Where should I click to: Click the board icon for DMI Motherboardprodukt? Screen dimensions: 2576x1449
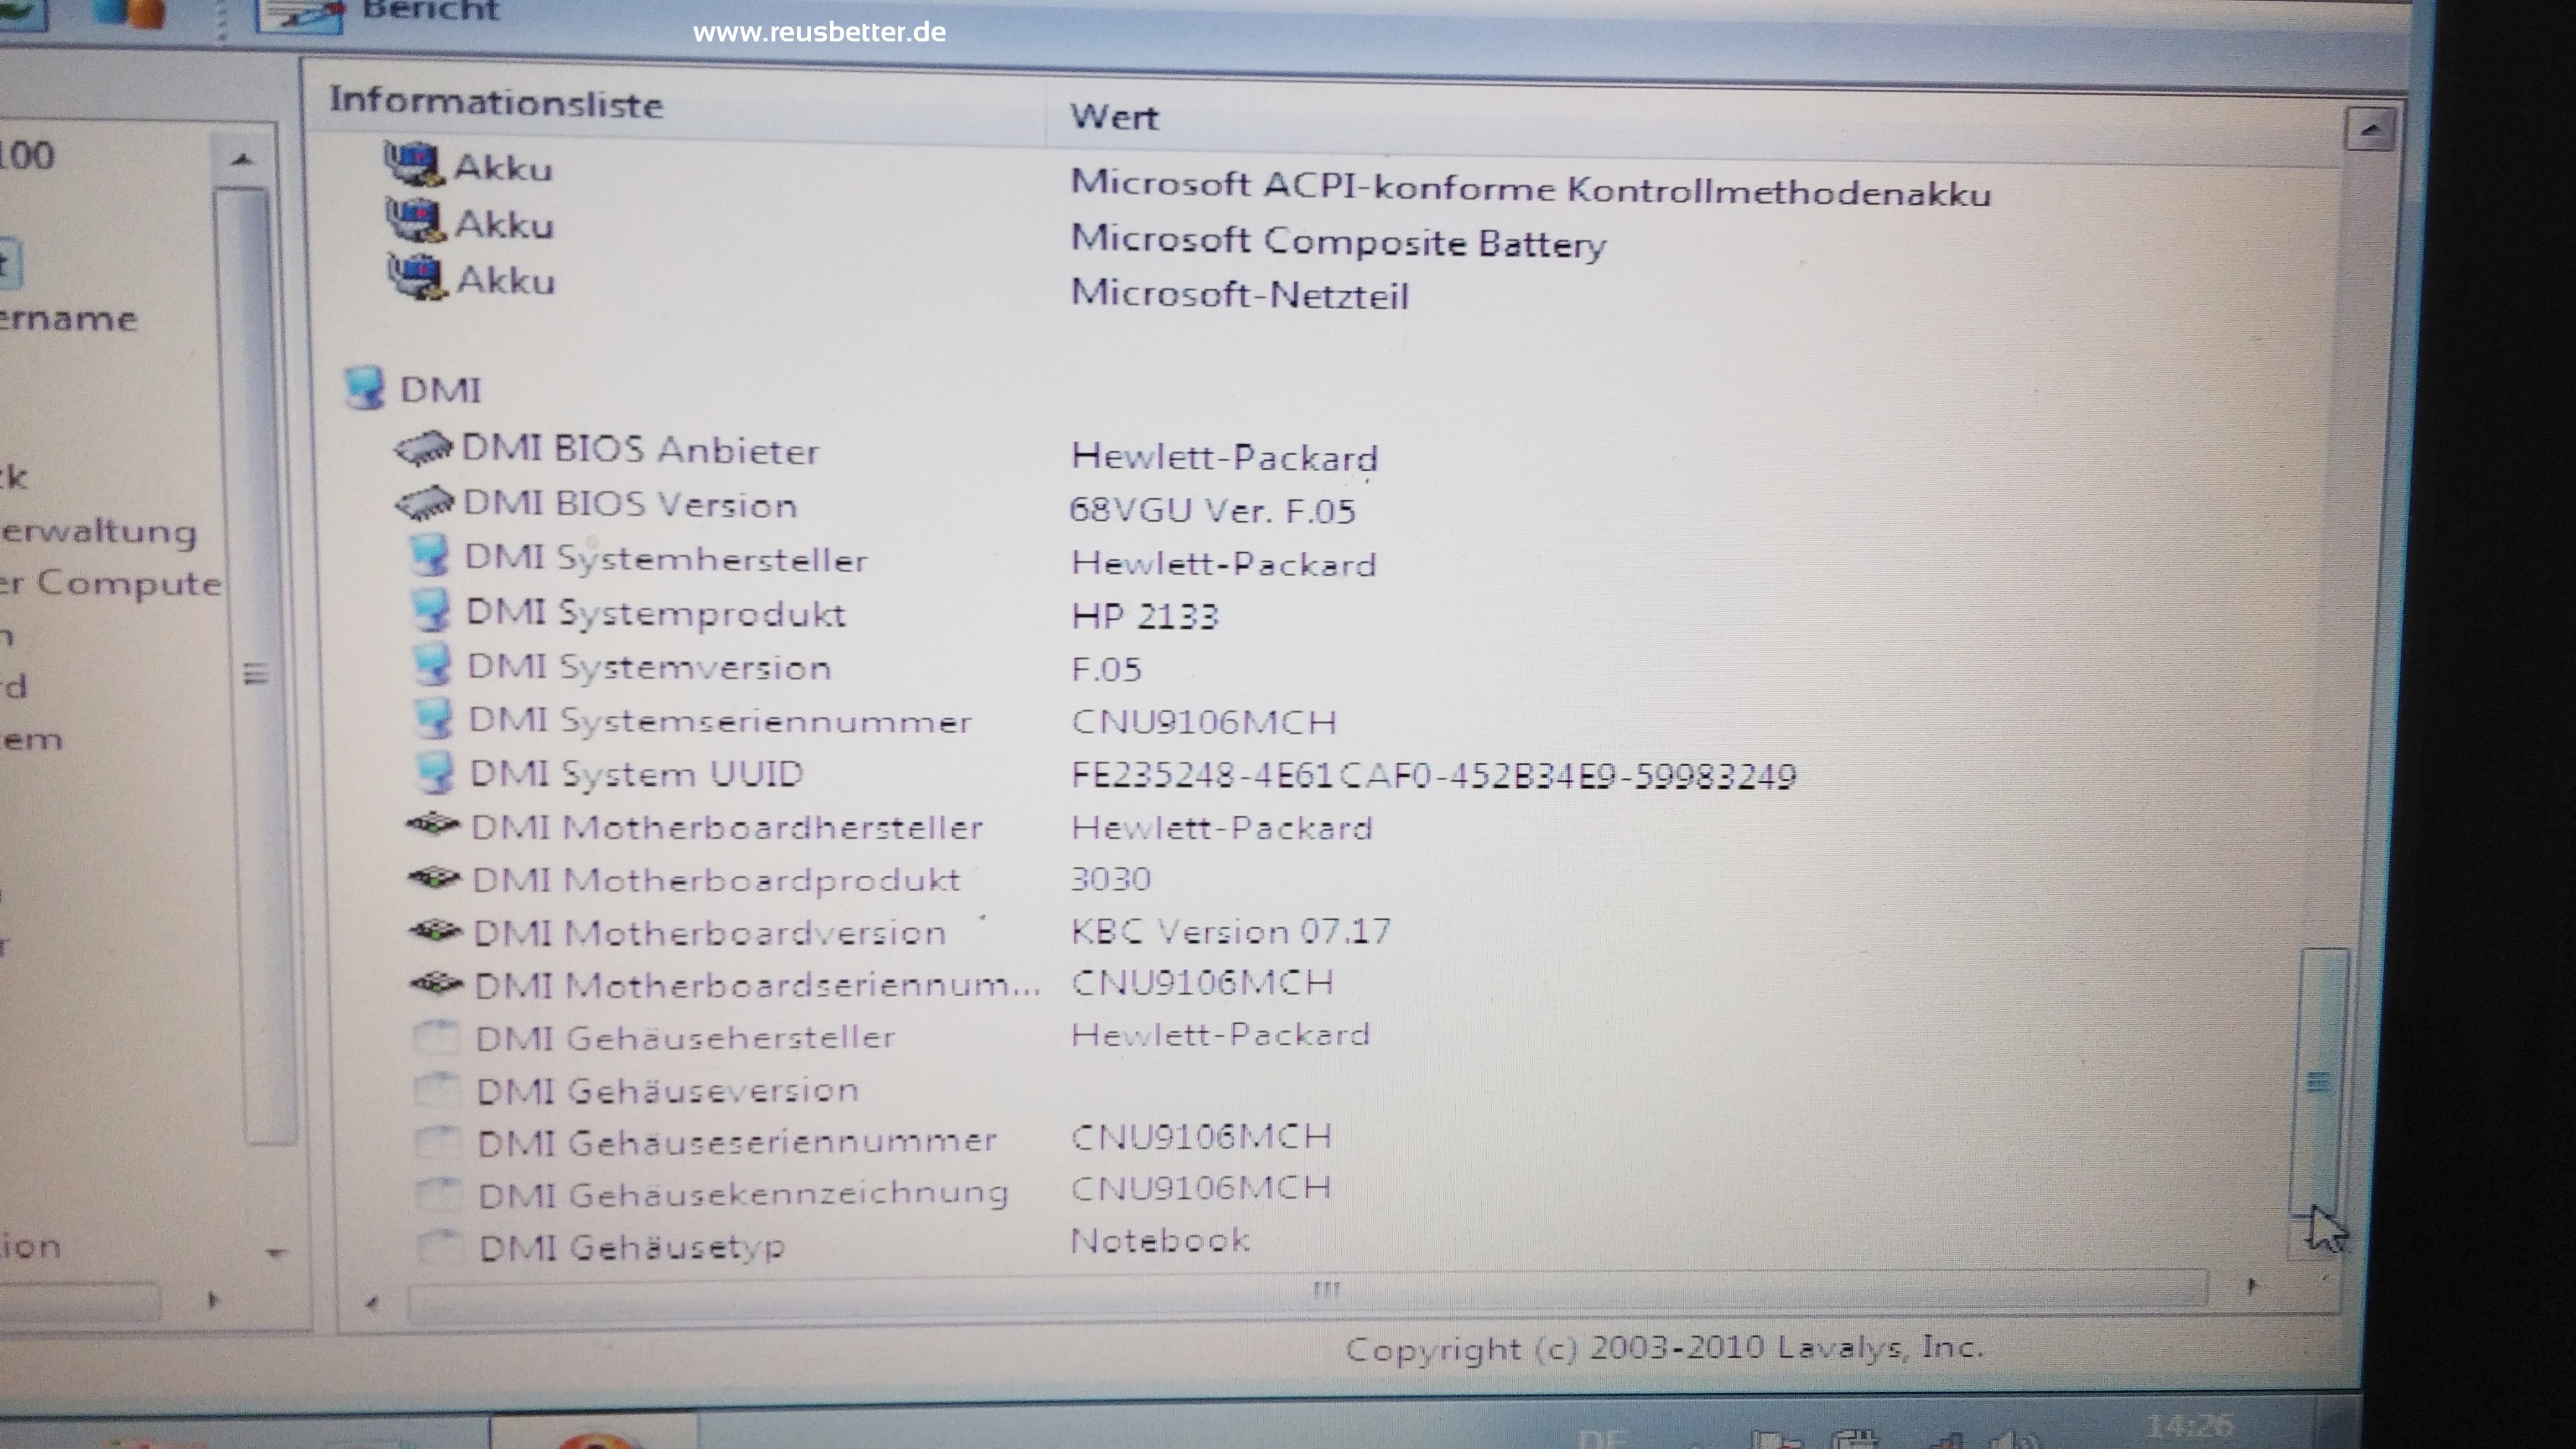pyautogui.click(x=435, y=878)
